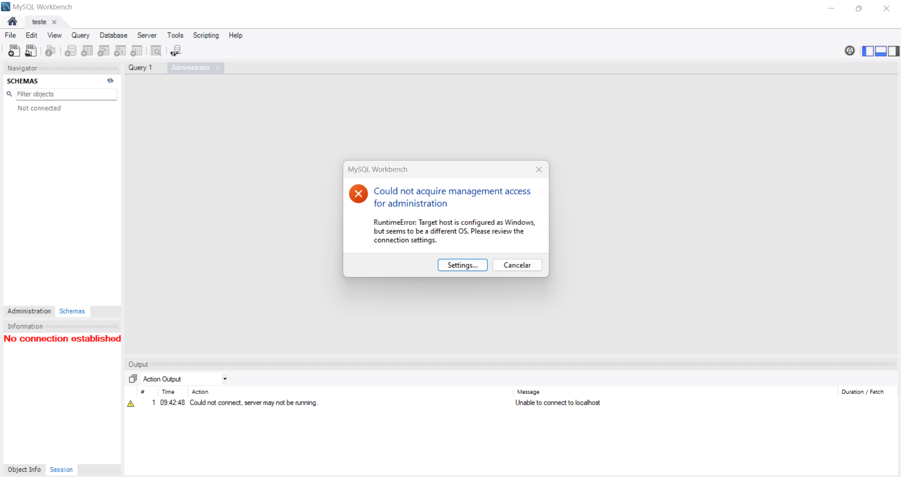Open the Action Output dropdown
Viewport: 901px width, 477px height.
coord(225,379)
